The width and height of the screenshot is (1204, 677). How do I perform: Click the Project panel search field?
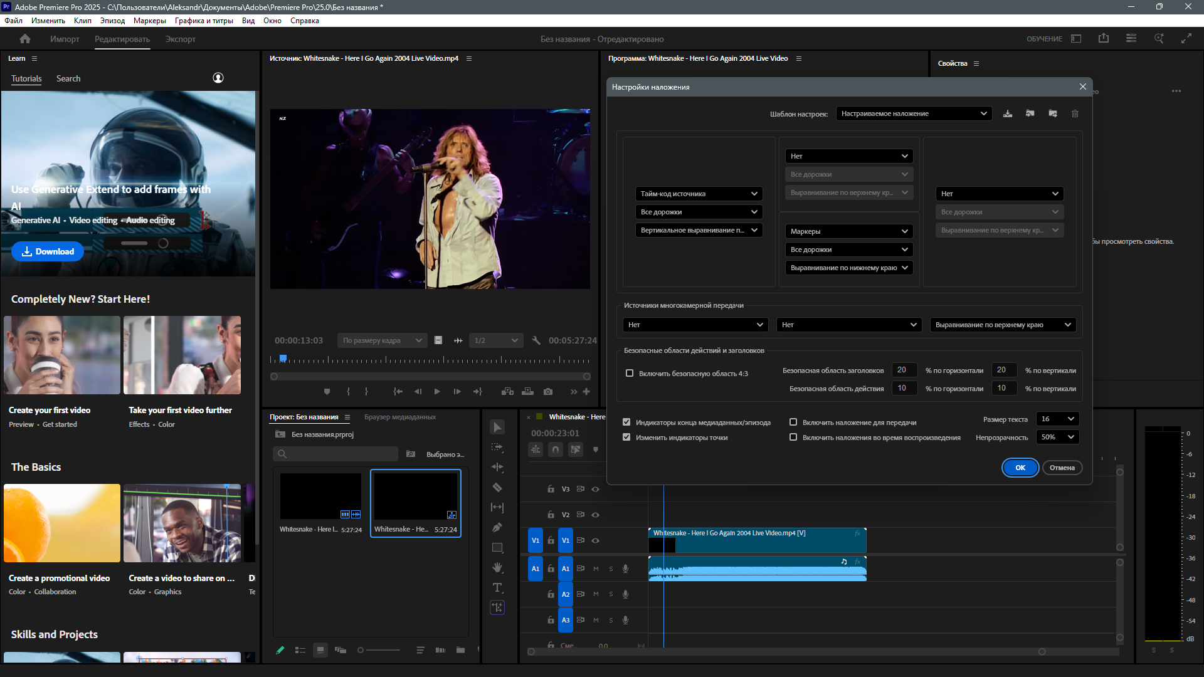click(x=335, y=454)
